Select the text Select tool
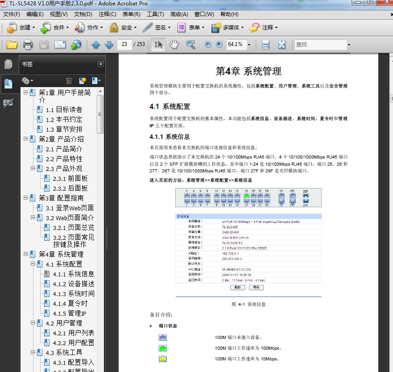Viewport: 393px width, 372px height. [x=158, y=45]
